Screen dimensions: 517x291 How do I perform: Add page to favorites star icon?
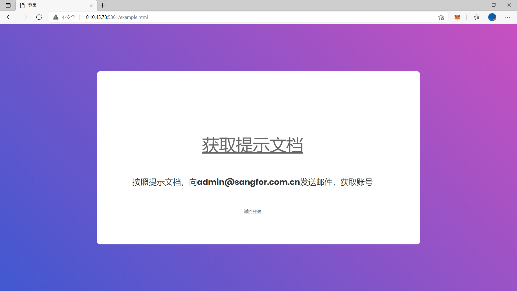tap(441, 17)
